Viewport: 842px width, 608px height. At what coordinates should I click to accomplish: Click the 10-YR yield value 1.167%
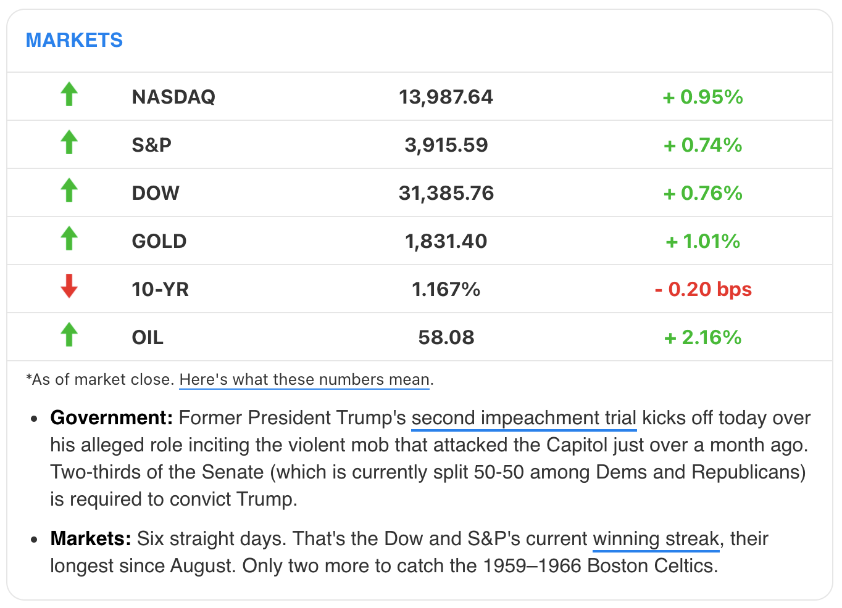pos(446,290)
